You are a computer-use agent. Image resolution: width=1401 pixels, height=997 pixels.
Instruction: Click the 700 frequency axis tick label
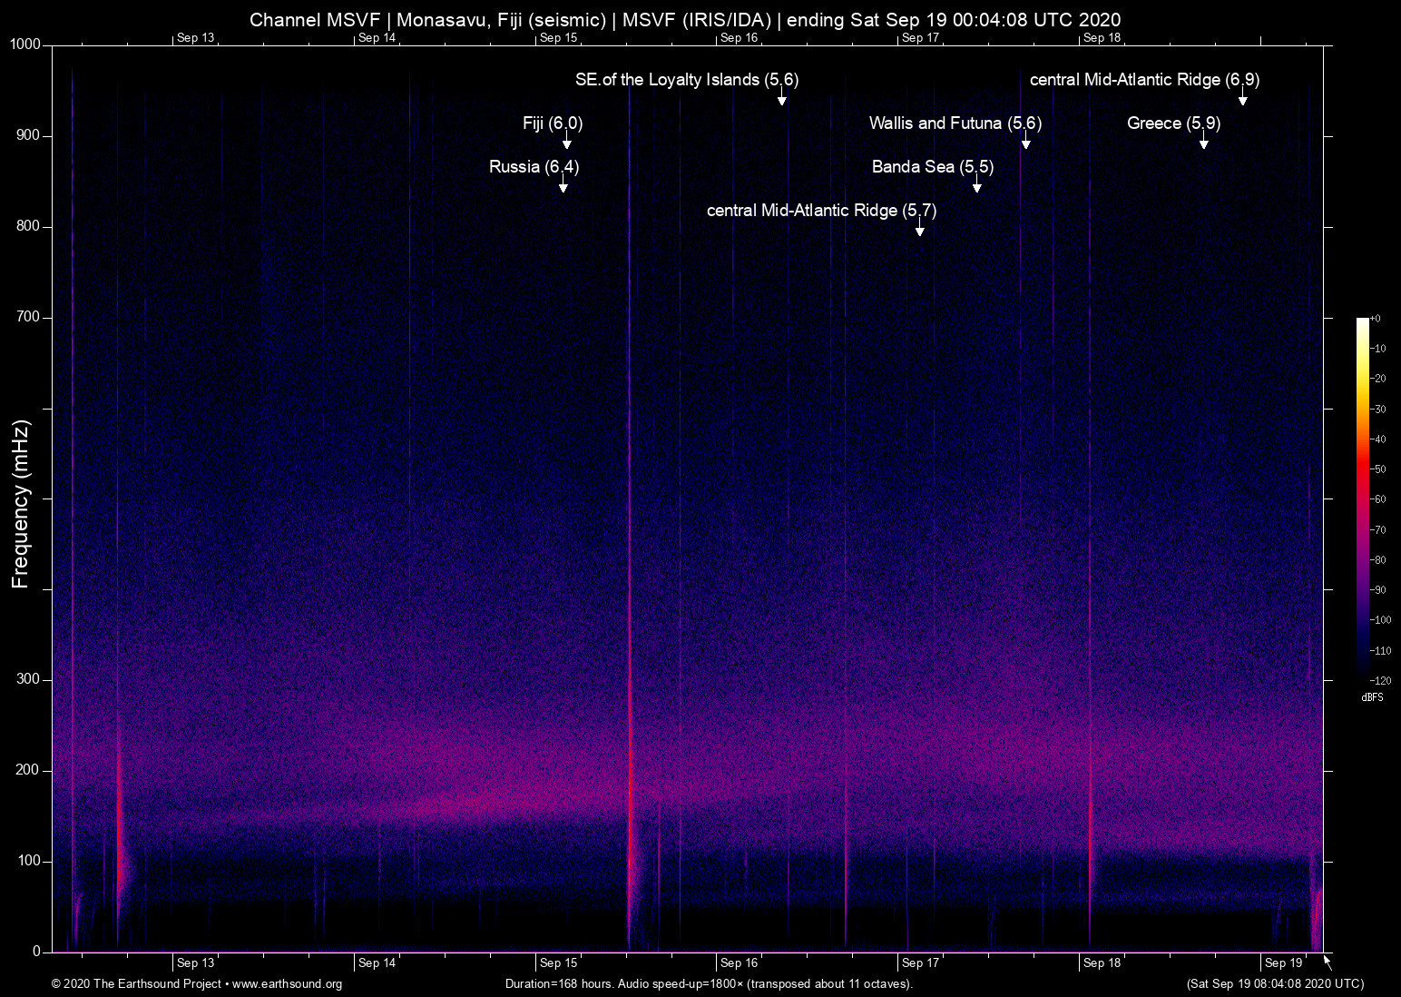(x=29, y=318)
